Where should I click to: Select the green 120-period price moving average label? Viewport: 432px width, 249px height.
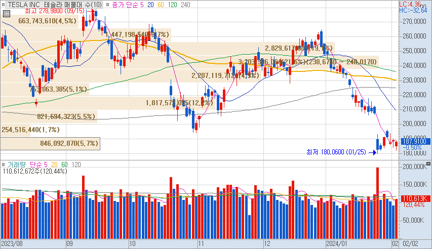(x=172, y=5)
